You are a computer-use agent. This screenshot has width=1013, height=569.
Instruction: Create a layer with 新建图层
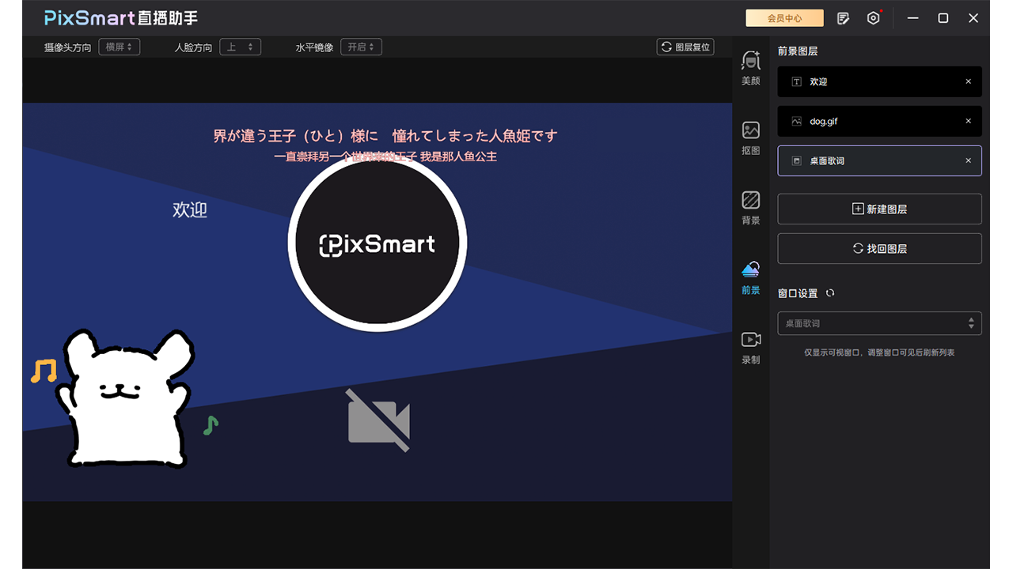pos(879,209)
